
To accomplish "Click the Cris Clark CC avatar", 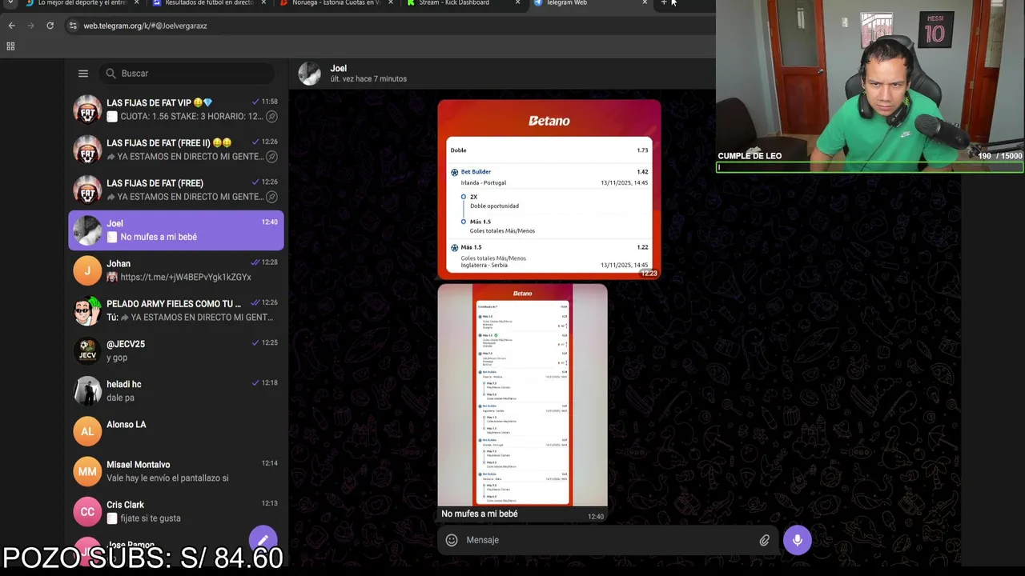I will [87, 511].
